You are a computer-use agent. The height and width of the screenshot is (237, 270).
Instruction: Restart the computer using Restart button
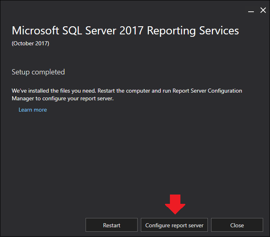point(111,225)
